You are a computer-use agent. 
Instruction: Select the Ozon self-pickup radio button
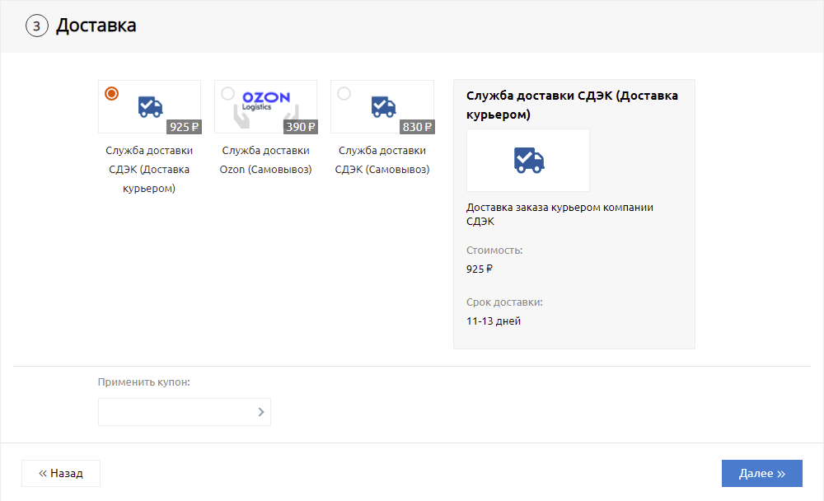(228, 94)
